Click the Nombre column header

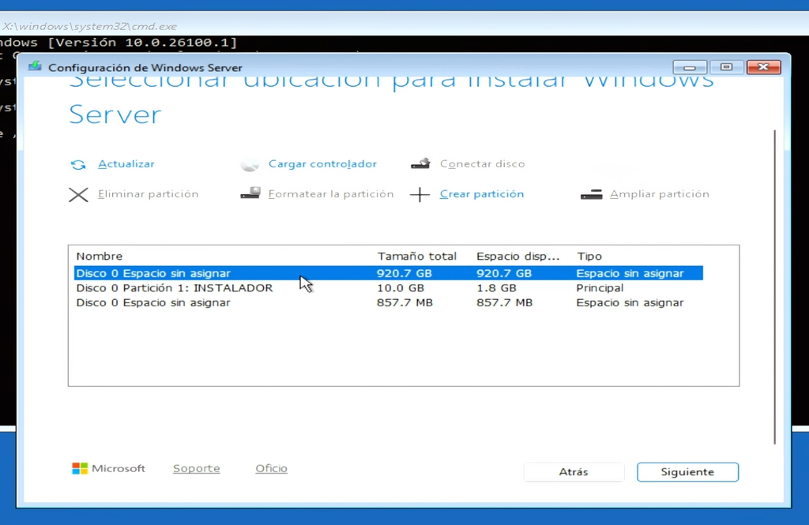100,256
